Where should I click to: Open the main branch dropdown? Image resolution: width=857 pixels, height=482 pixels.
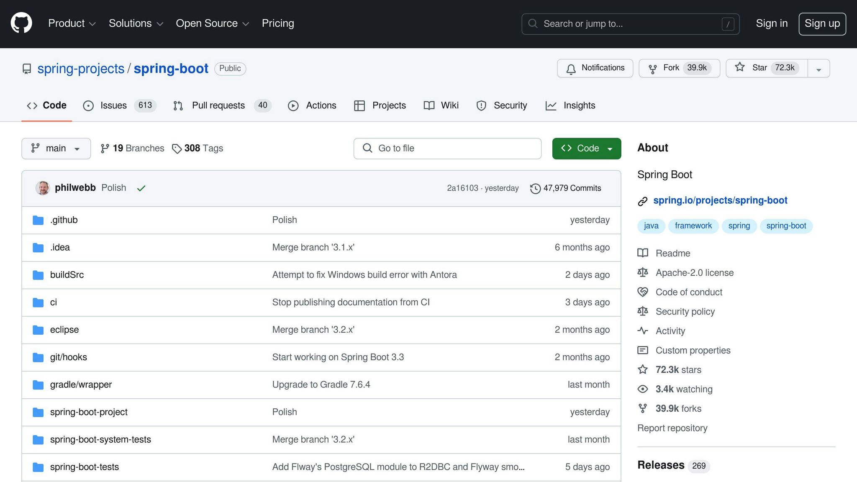[x=56, y=148]
